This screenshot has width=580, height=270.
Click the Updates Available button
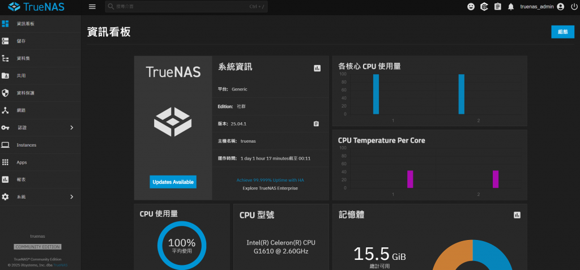(x=173, y=182)
